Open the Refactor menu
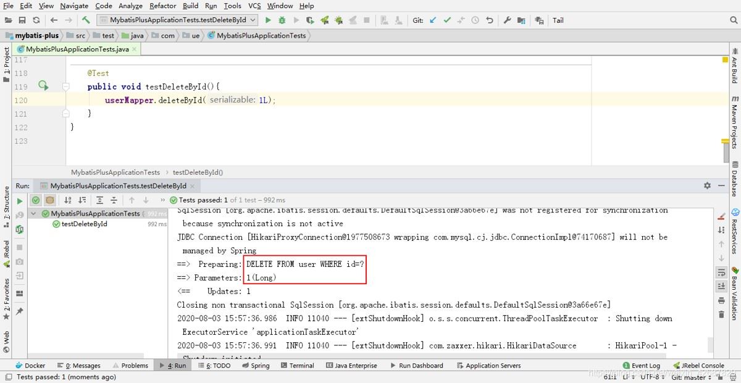 (163, 6)
